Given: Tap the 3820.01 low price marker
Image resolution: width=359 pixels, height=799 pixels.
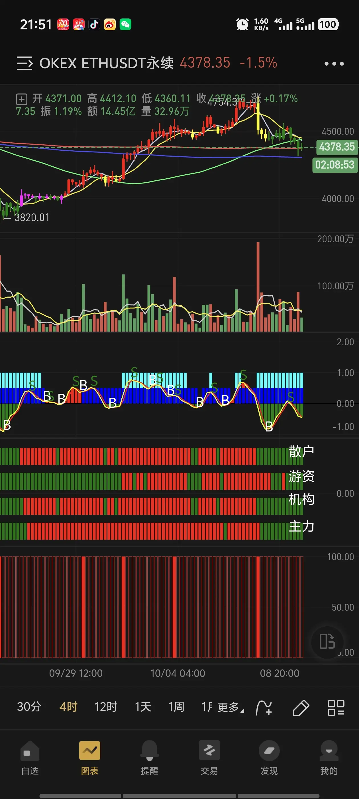Looking at the screenshot, I should [x=32, y=218].
